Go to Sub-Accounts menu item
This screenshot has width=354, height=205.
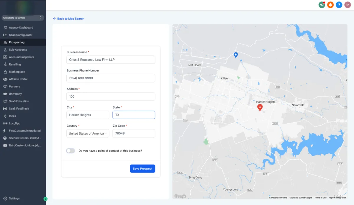[23, 50]
